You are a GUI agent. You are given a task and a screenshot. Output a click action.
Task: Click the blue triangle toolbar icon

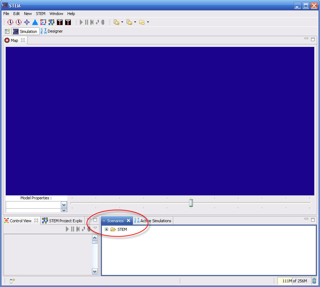click(35, 22)
